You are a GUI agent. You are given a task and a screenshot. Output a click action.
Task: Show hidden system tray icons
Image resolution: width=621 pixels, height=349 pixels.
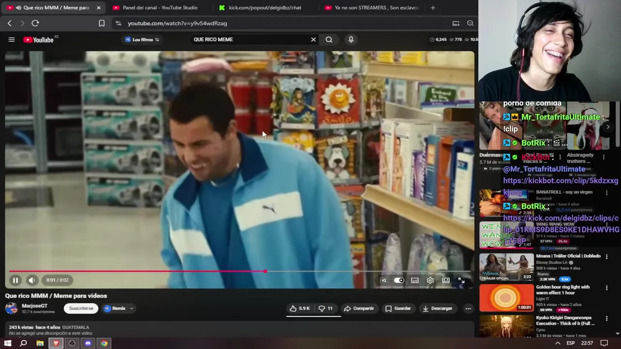557,343
